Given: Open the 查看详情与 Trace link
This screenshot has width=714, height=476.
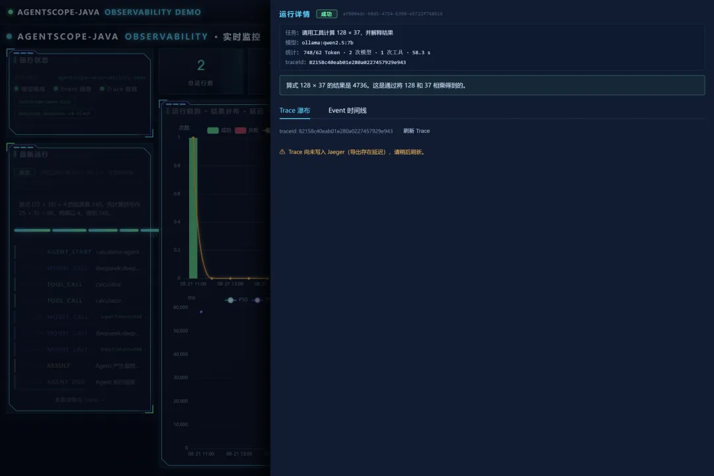Looking at the screenshot, I should [x=80, y=400].
